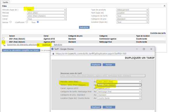The height and width of the screenshot is (112, 173).
Task: Select the Tous radio button
Action: click(38, 22)
